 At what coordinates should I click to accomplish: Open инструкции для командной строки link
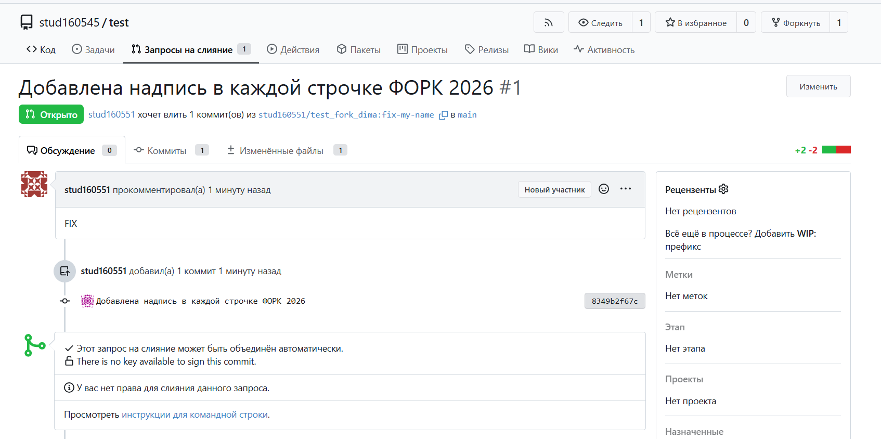click(x=195, y=415)
